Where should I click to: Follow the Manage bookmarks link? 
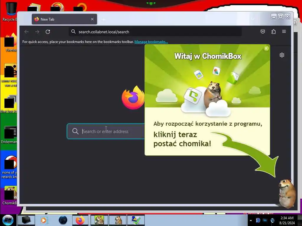(x=151, y=42)
